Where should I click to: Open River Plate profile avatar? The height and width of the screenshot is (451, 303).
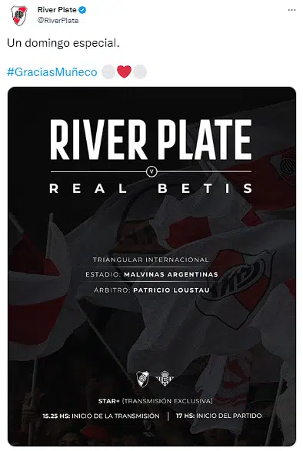(18, 15)
